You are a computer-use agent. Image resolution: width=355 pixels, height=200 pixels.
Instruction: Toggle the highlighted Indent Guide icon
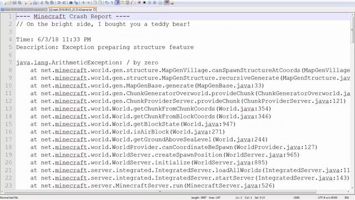point(117,3)
